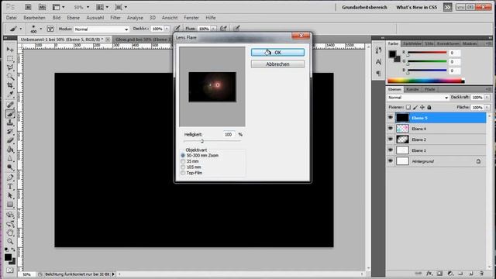Switch to the Kanäle tab
The height and width of the screenshot is (279, 496).
(412, 89)
